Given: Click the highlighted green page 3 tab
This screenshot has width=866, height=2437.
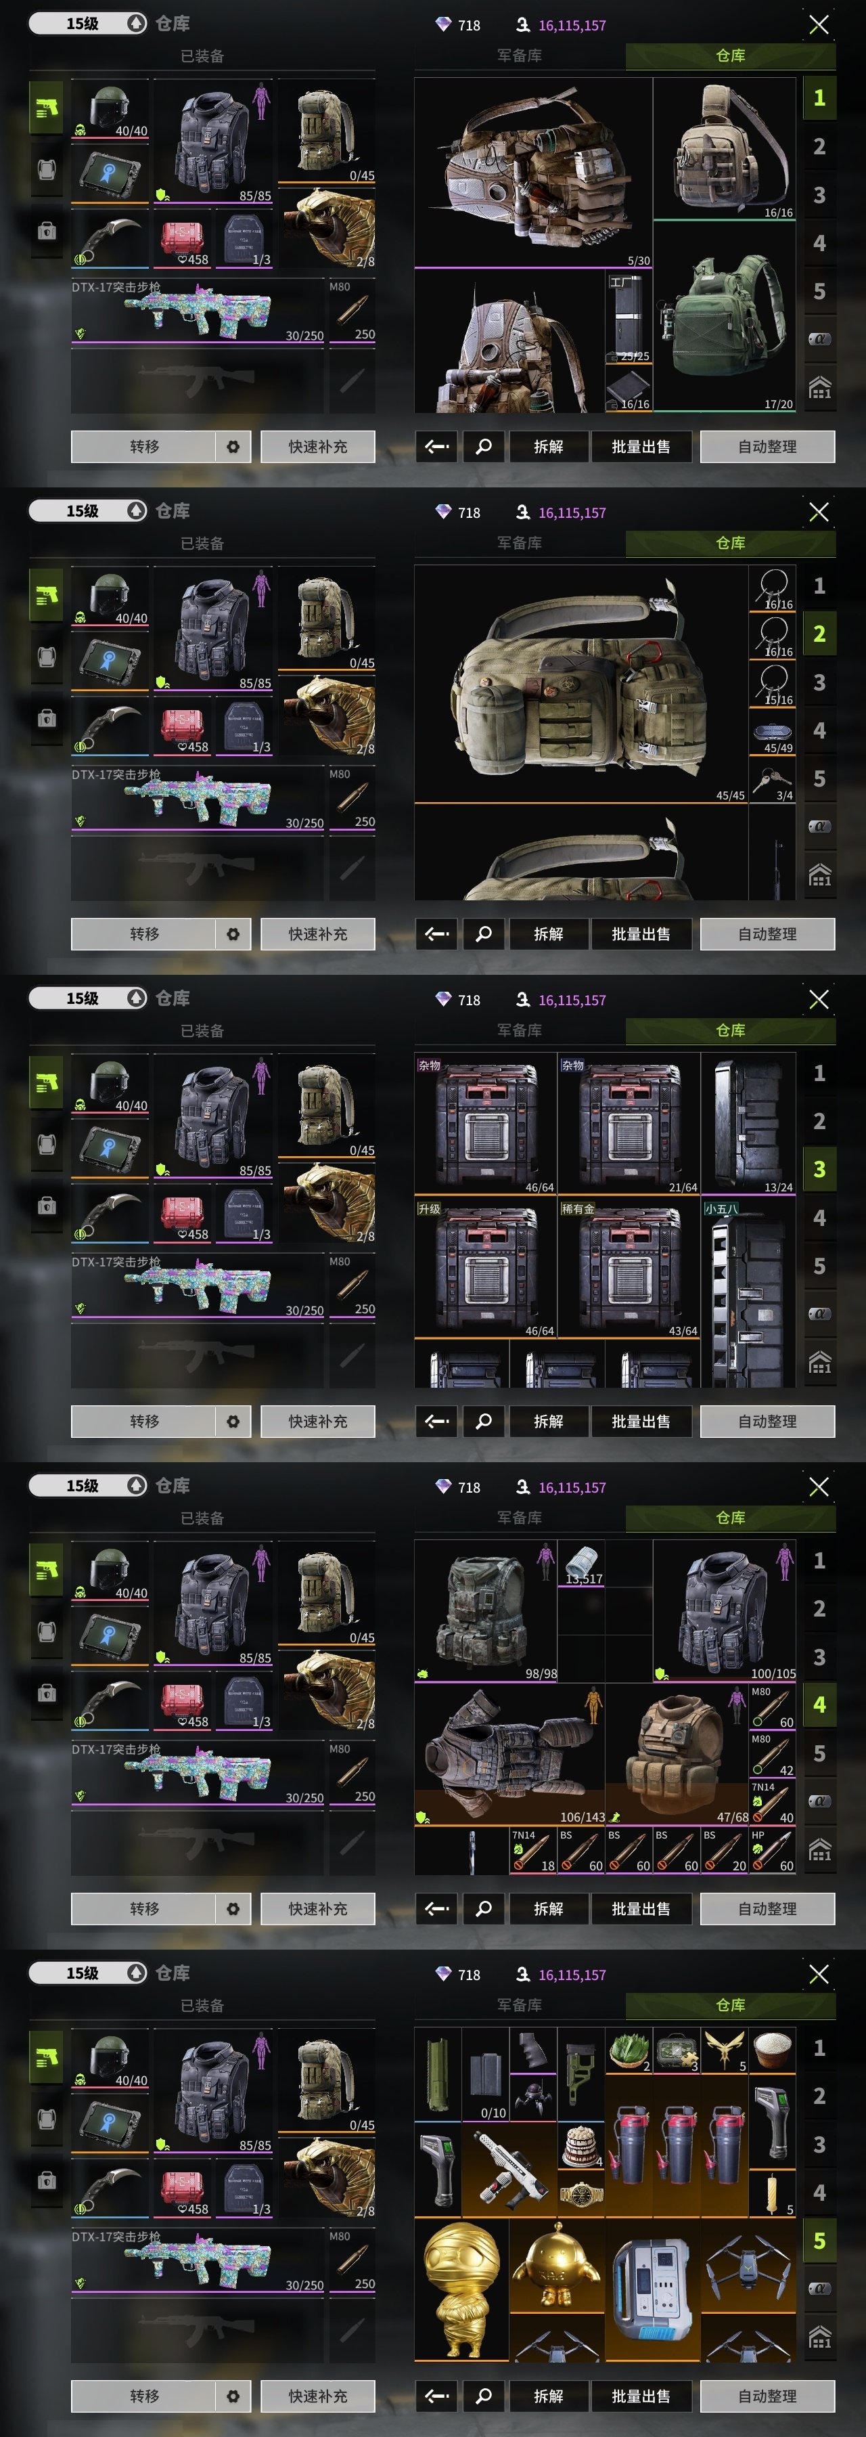Looking at the screenshot, I should [819, 1169].
